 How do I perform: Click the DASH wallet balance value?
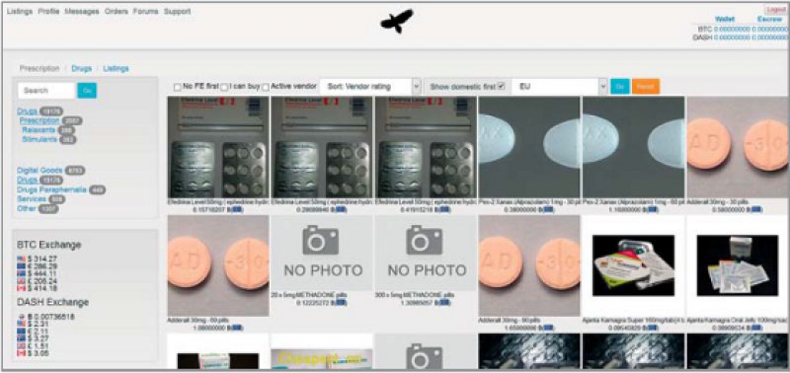732,37
